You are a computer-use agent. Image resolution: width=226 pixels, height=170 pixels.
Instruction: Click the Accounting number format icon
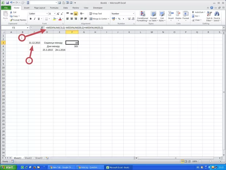tap(113, 19)
